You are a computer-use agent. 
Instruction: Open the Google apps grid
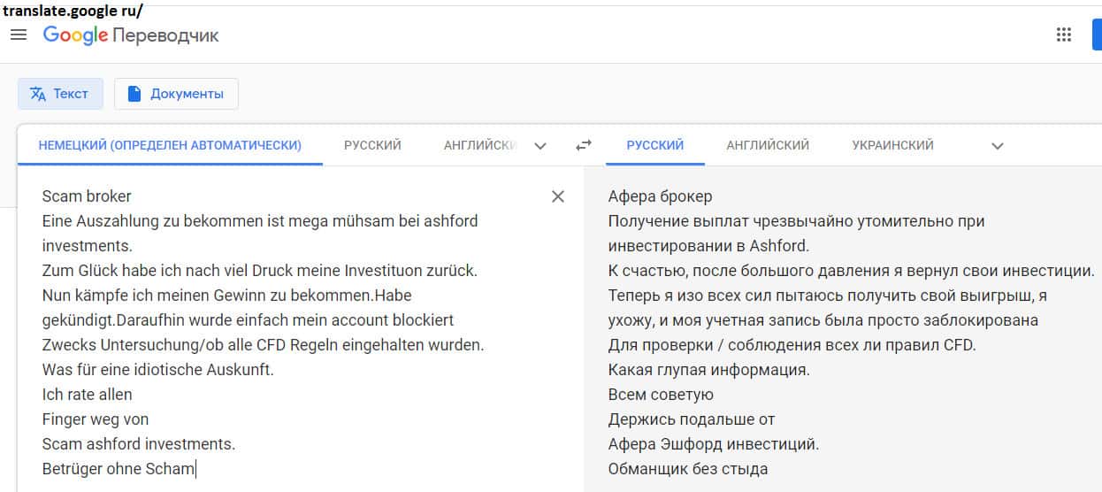click(1064, 35)
